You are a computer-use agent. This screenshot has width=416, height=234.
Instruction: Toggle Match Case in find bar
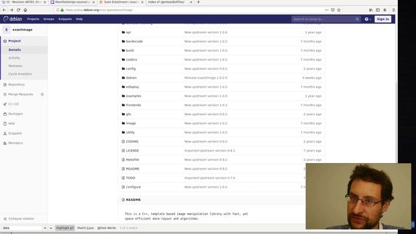[x=85, y=228]
